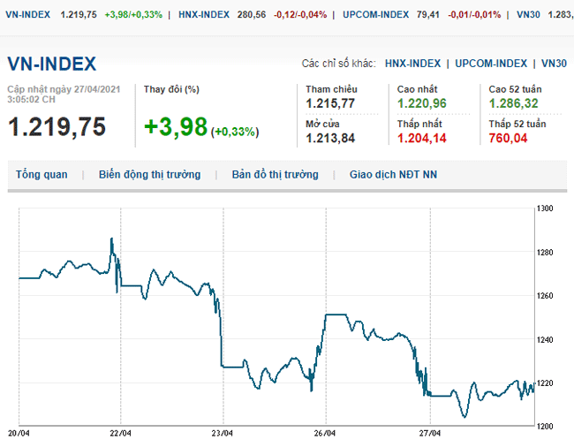The height and width of the screenshot is (447, 574).
Task: Open HNX-INDEX from the top ticker bar
Action: tap(203, 15)
